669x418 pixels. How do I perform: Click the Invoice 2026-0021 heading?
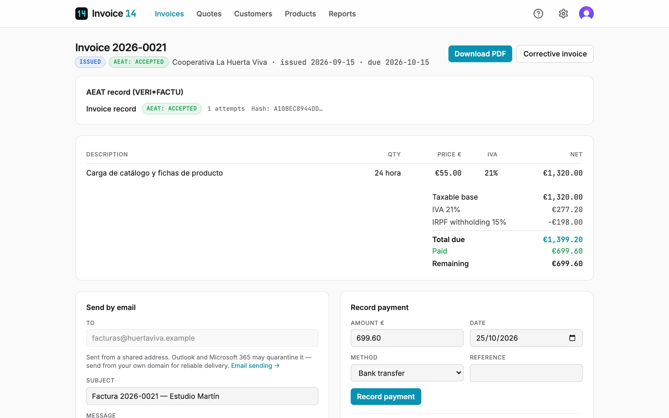(x=121, y=47)
